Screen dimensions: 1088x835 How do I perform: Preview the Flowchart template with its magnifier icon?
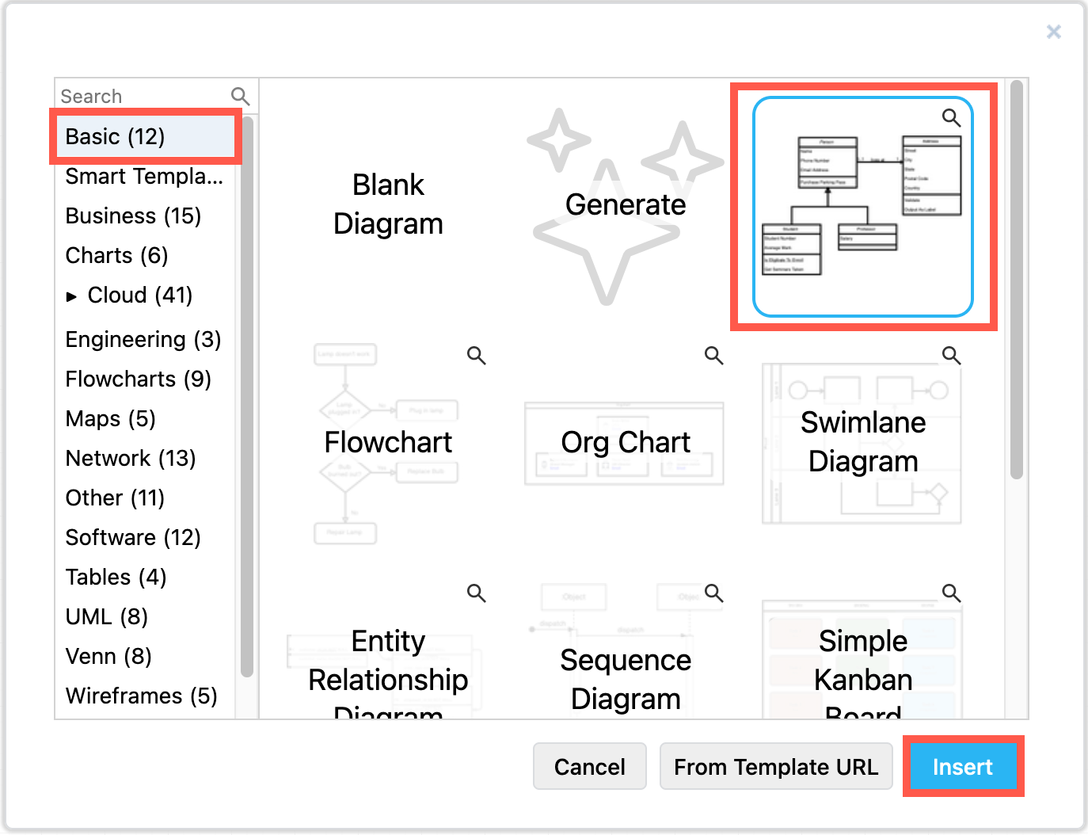coord(476,356)
